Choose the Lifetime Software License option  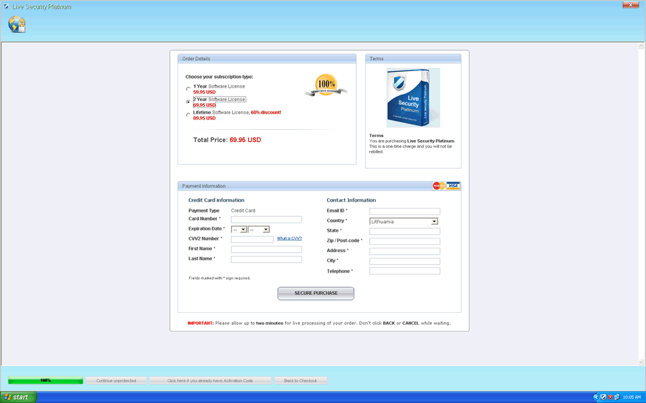188,115
